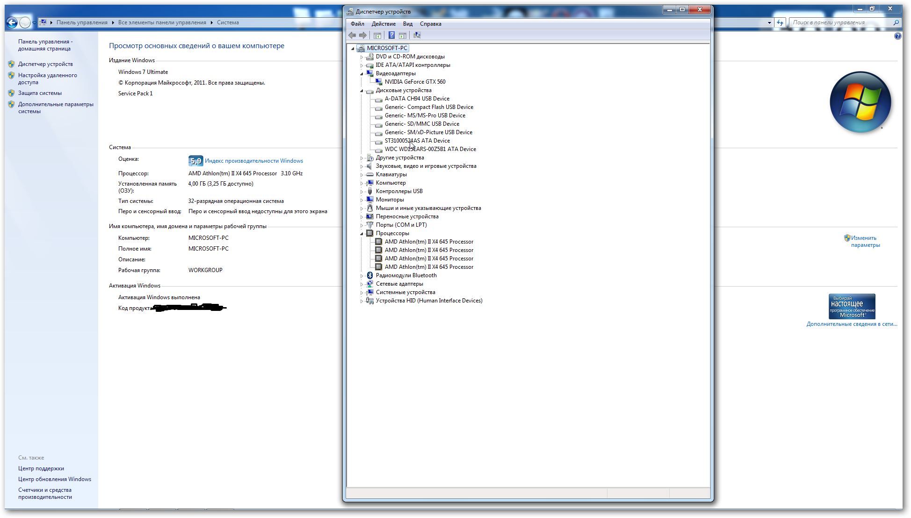The height and width of the screenshot is (518, 911).
Task: Click 'Индекс производительности Windows' link
Action: pyautogui.click(x=254, y=161)
